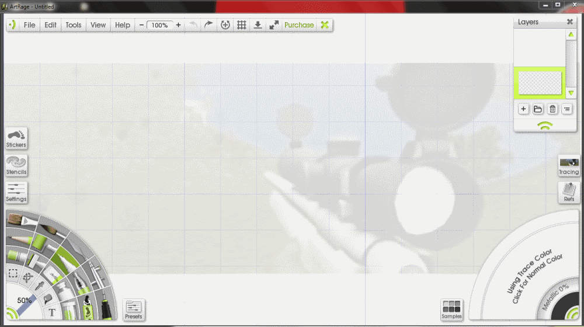Select the Pencil tool
This screenshot has height=327, width=584.
(20, 239)
